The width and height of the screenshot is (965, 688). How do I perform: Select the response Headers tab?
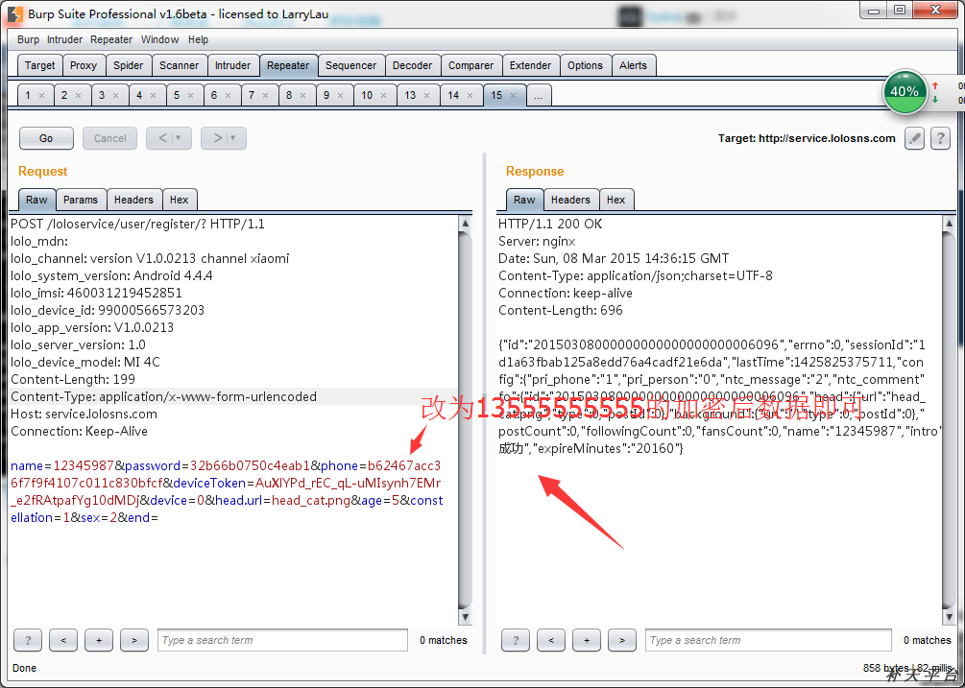point(570,200)
